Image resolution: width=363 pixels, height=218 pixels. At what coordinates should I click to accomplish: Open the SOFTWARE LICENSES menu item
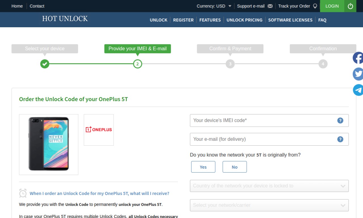pos(290,20)
